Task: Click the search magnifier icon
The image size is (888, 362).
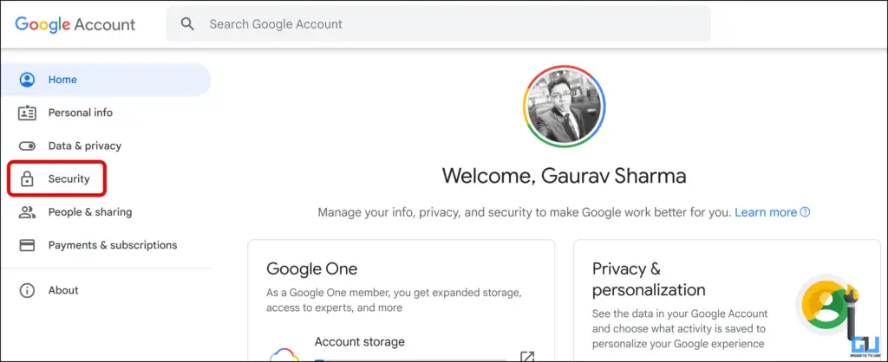Action: point(187,24)
